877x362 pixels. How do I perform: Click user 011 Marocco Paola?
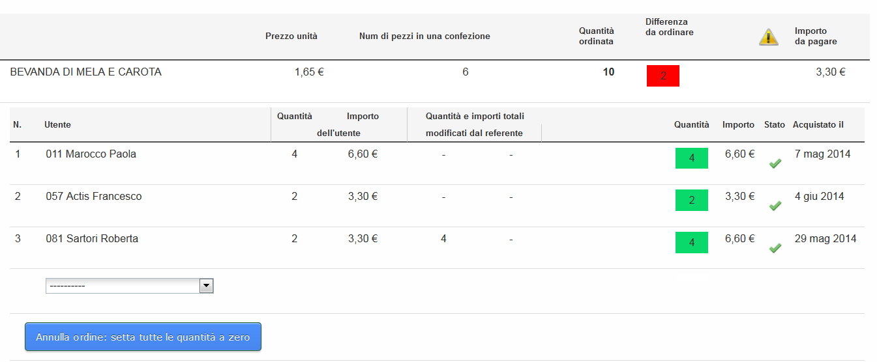(x=91, y=154)
